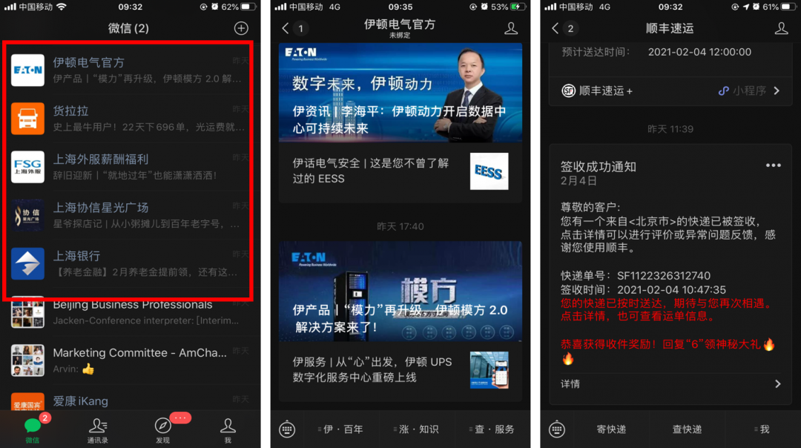801x448 pixels.
Task: Tap the keyboard icon in 顺丰速运 chat
Action: [557, 429]
